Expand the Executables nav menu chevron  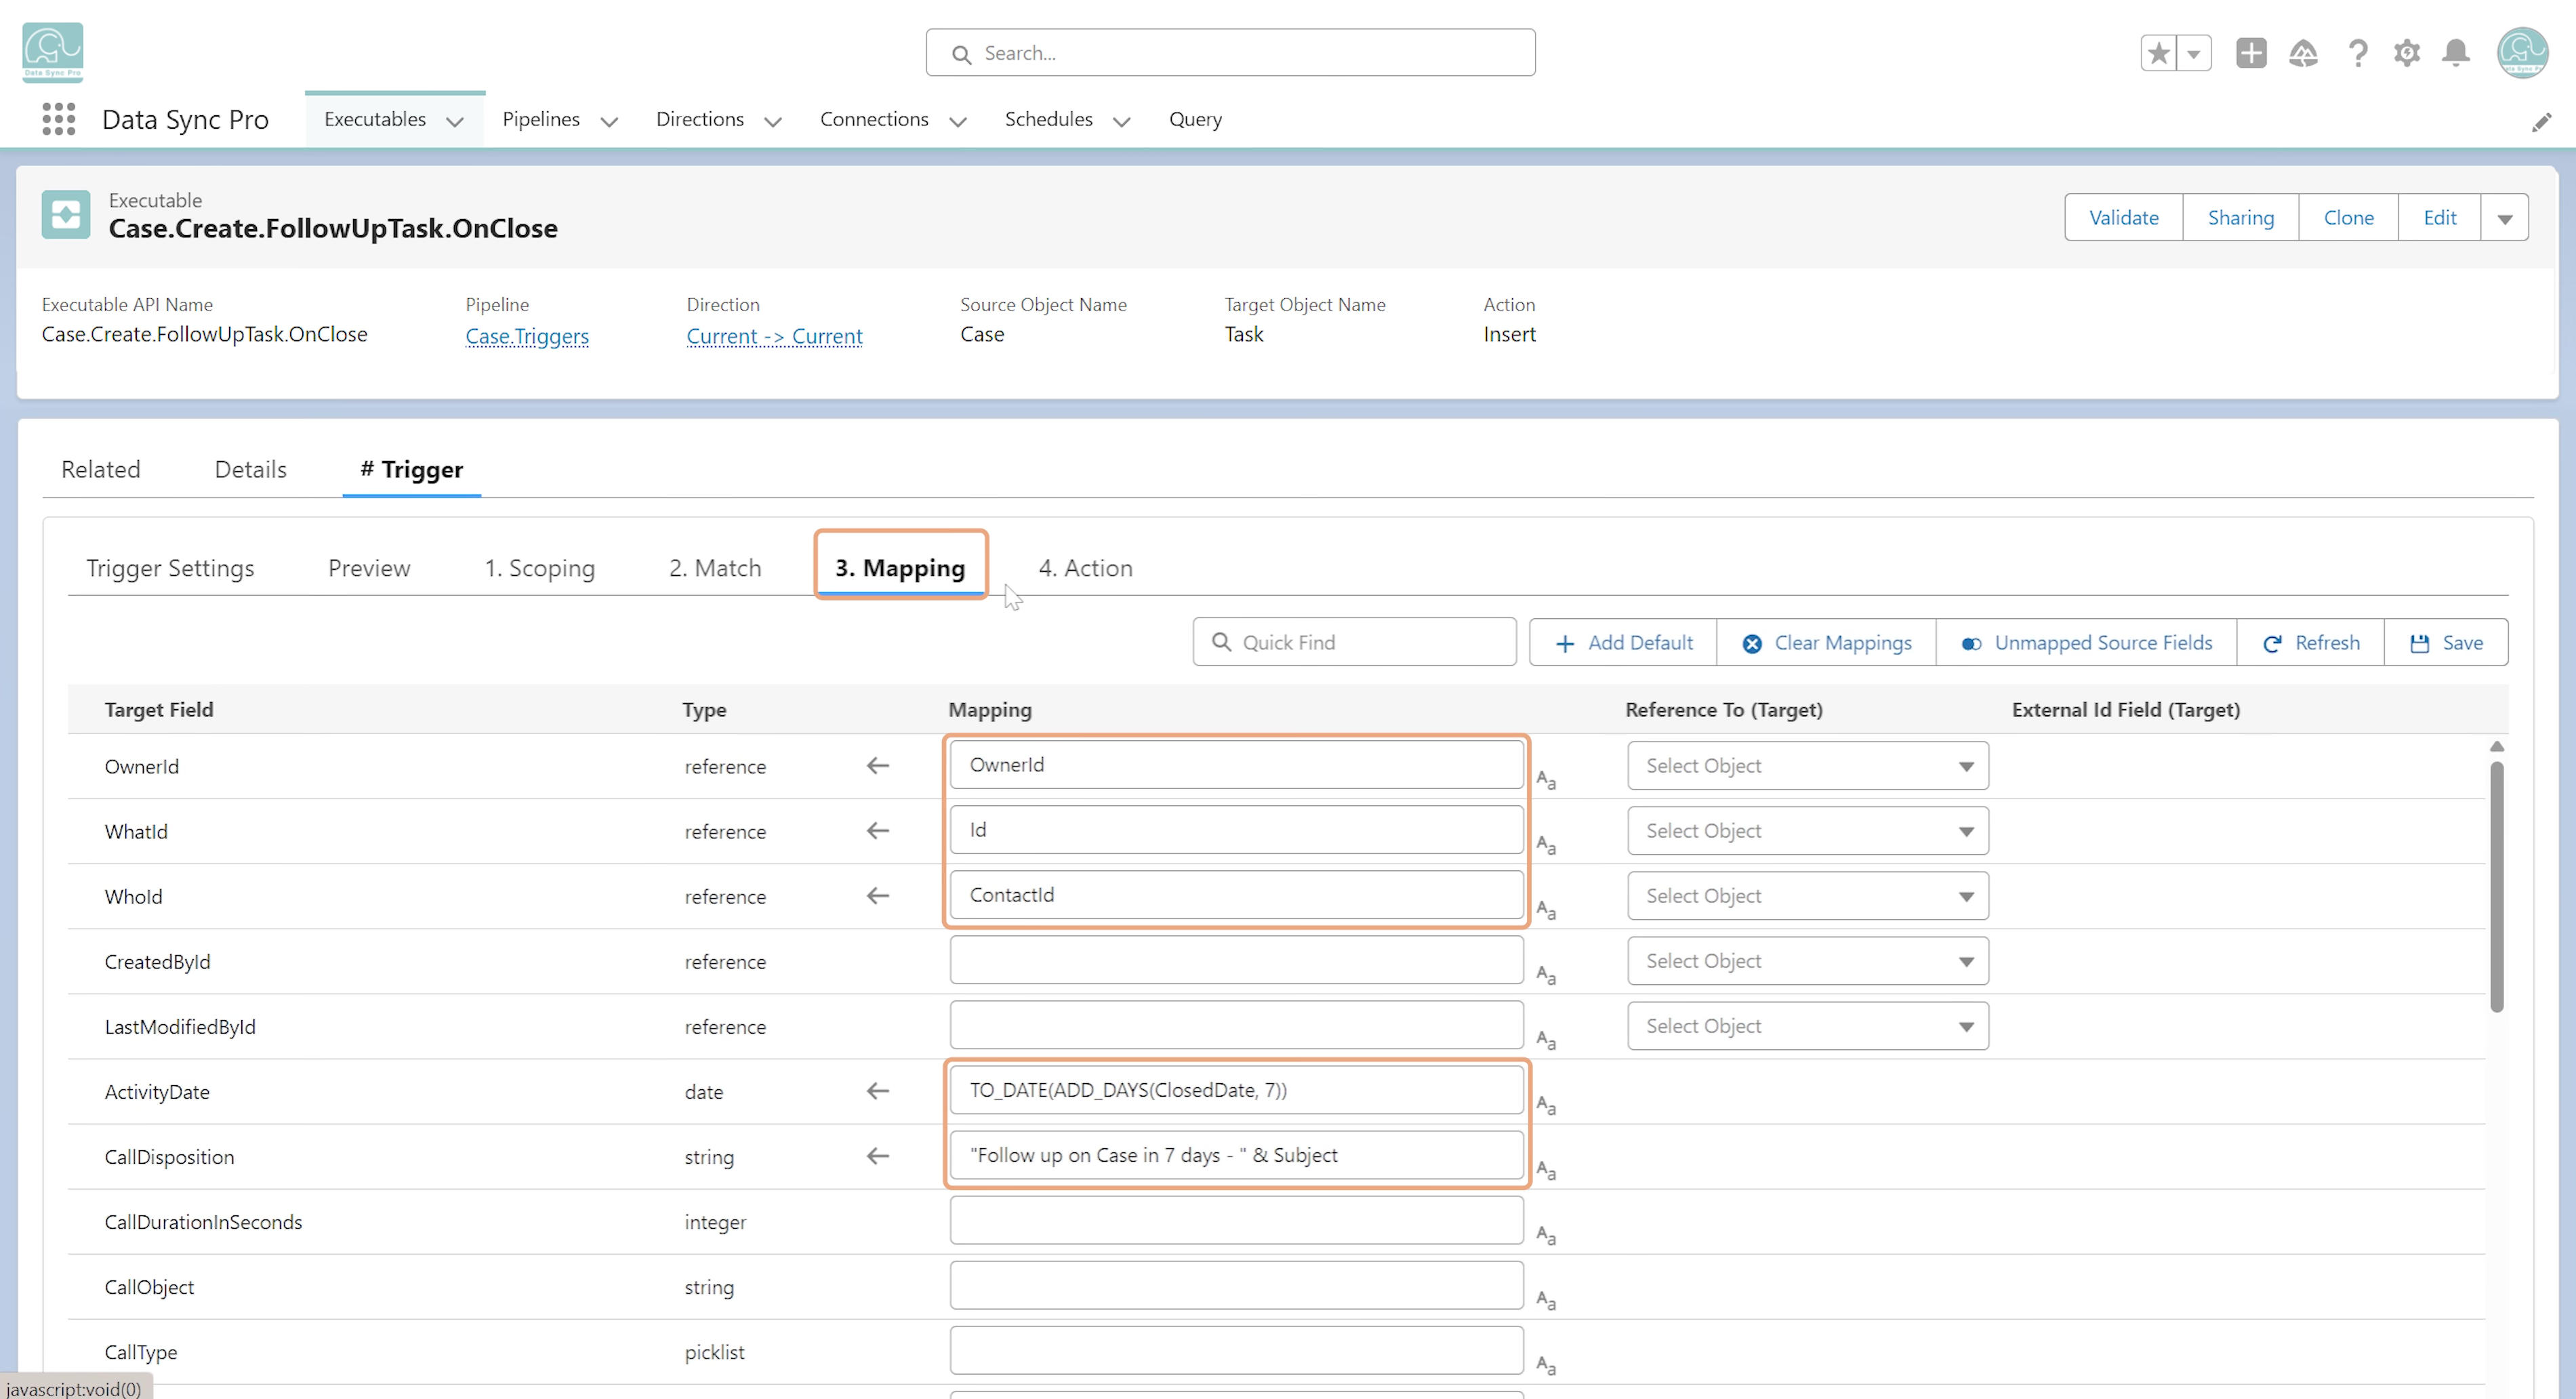[455, 121]
